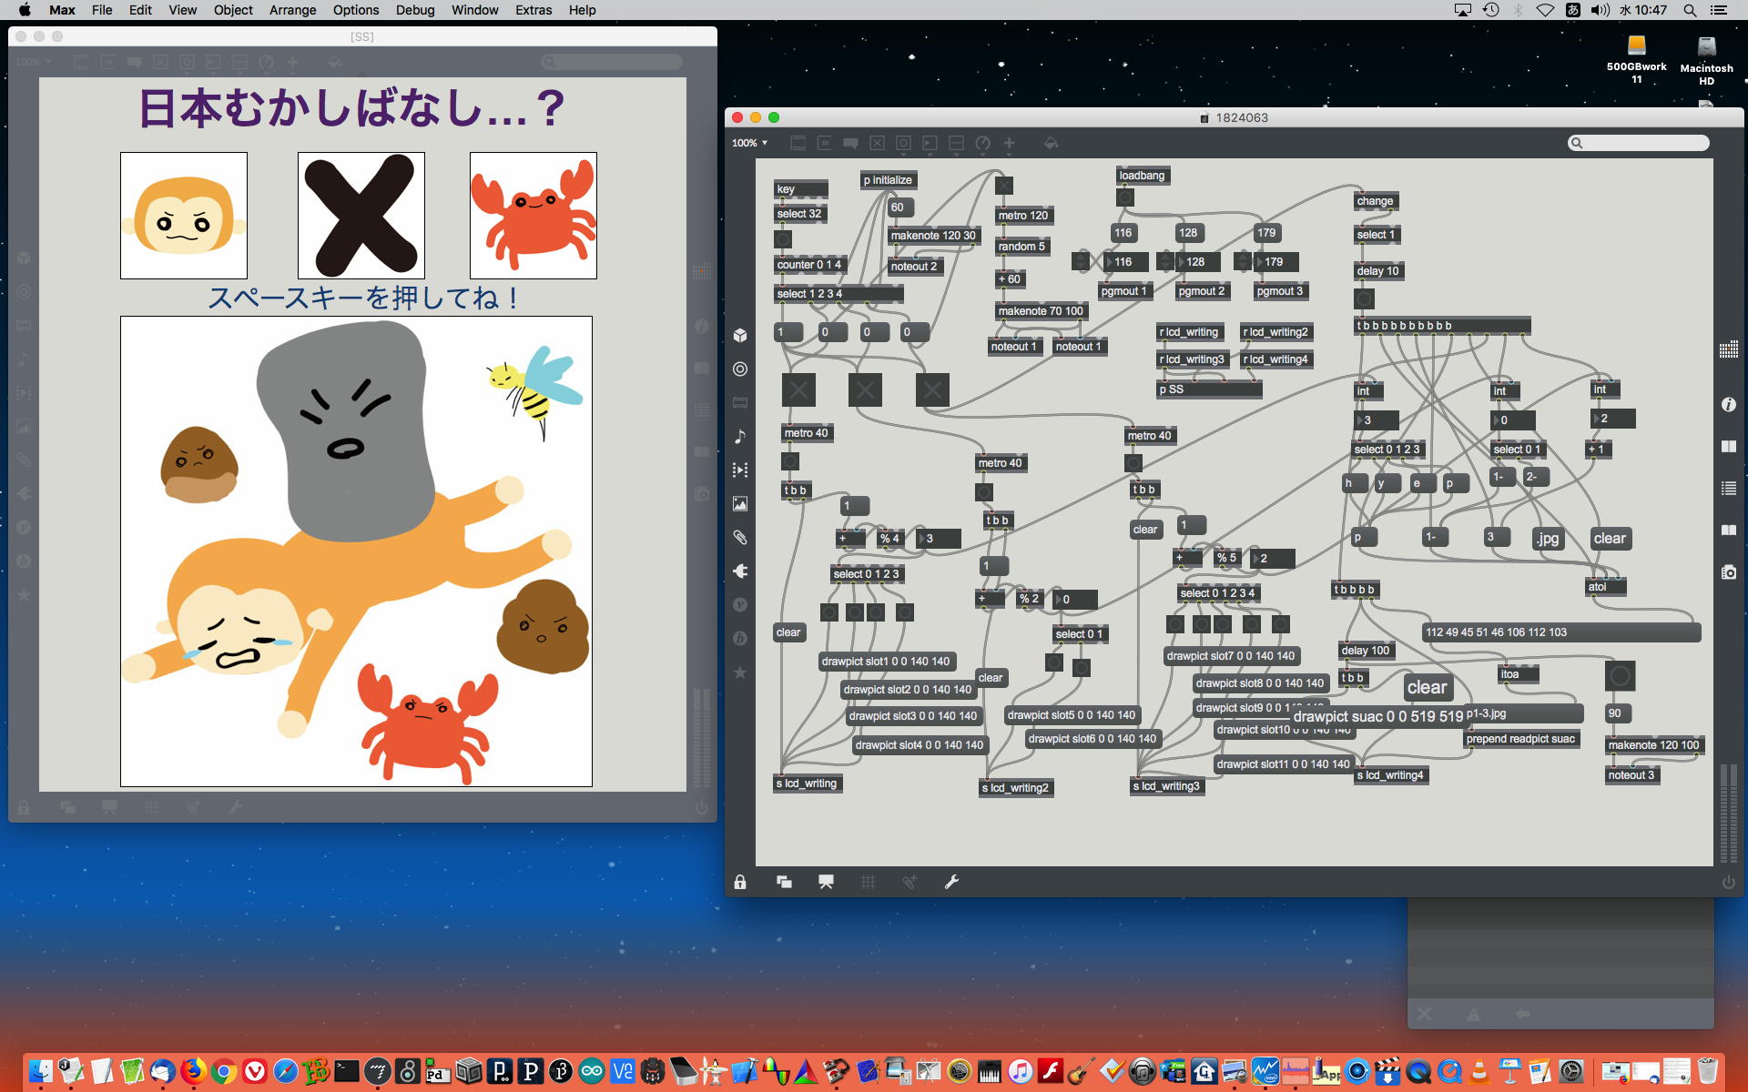This screenshot has width=1748, height=1092.
Task: Click the paint bucket format icon
Action: (1051, 143)
